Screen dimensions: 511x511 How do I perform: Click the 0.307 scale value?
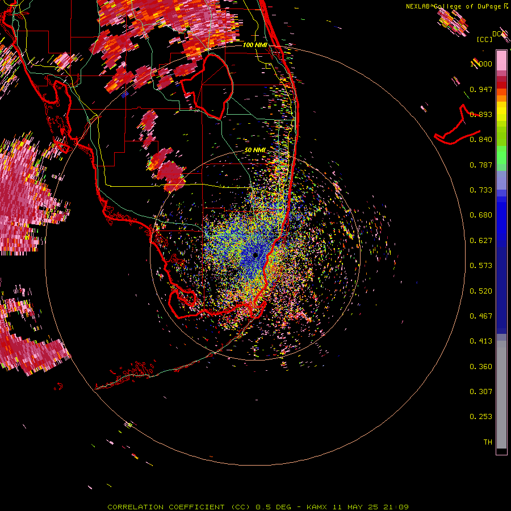point(481,392)
